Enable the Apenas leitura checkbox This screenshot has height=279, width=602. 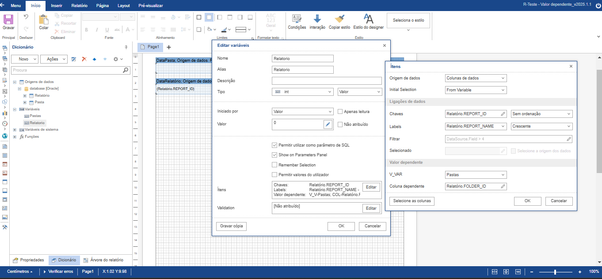click(x=340, y=112)
